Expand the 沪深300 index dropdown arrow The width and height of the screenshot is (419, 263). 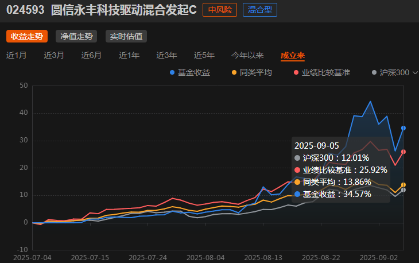(415, 72)
